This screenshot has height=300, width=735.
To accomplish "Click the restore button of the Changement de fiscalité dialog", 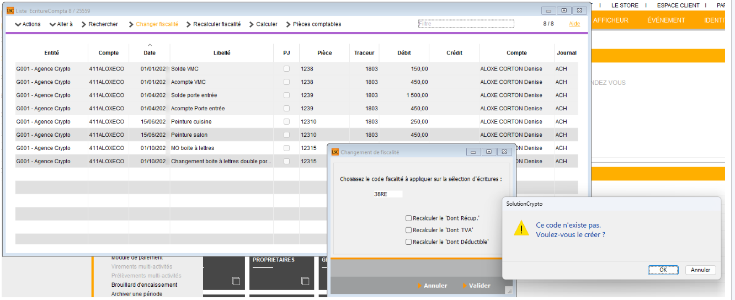I will tap(488, 152).
